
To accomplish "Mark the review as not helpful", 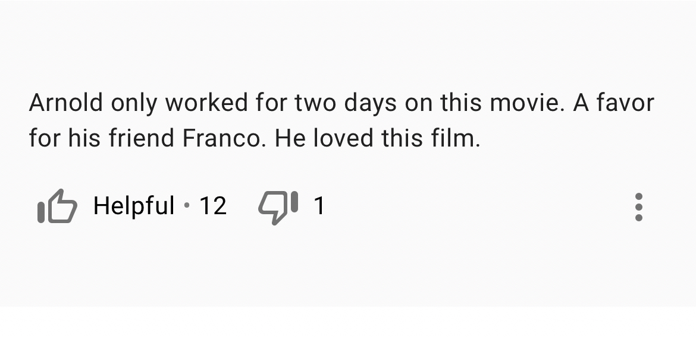I will 277,206.
